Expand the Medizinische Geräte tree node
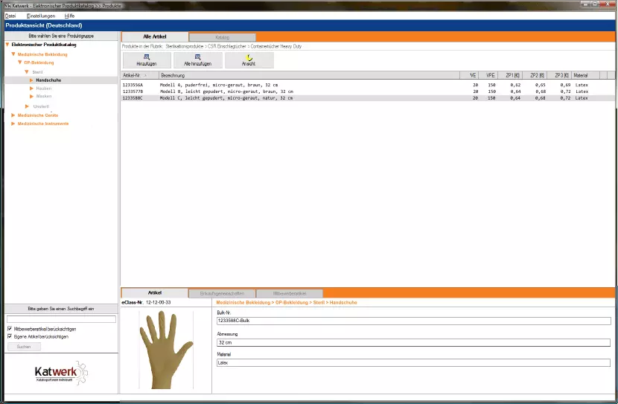 (13, 115)
